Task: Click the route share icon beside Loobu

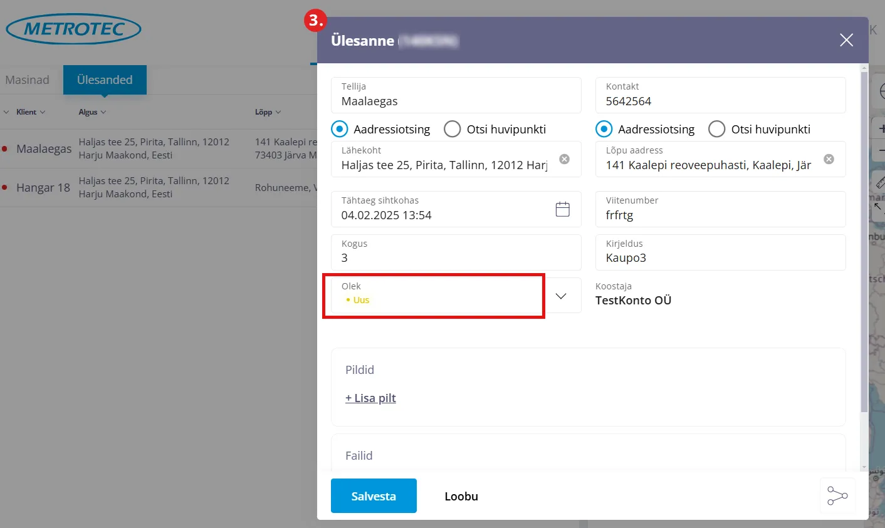Action: 837,495
